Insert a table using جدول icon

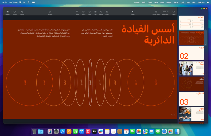107,12
